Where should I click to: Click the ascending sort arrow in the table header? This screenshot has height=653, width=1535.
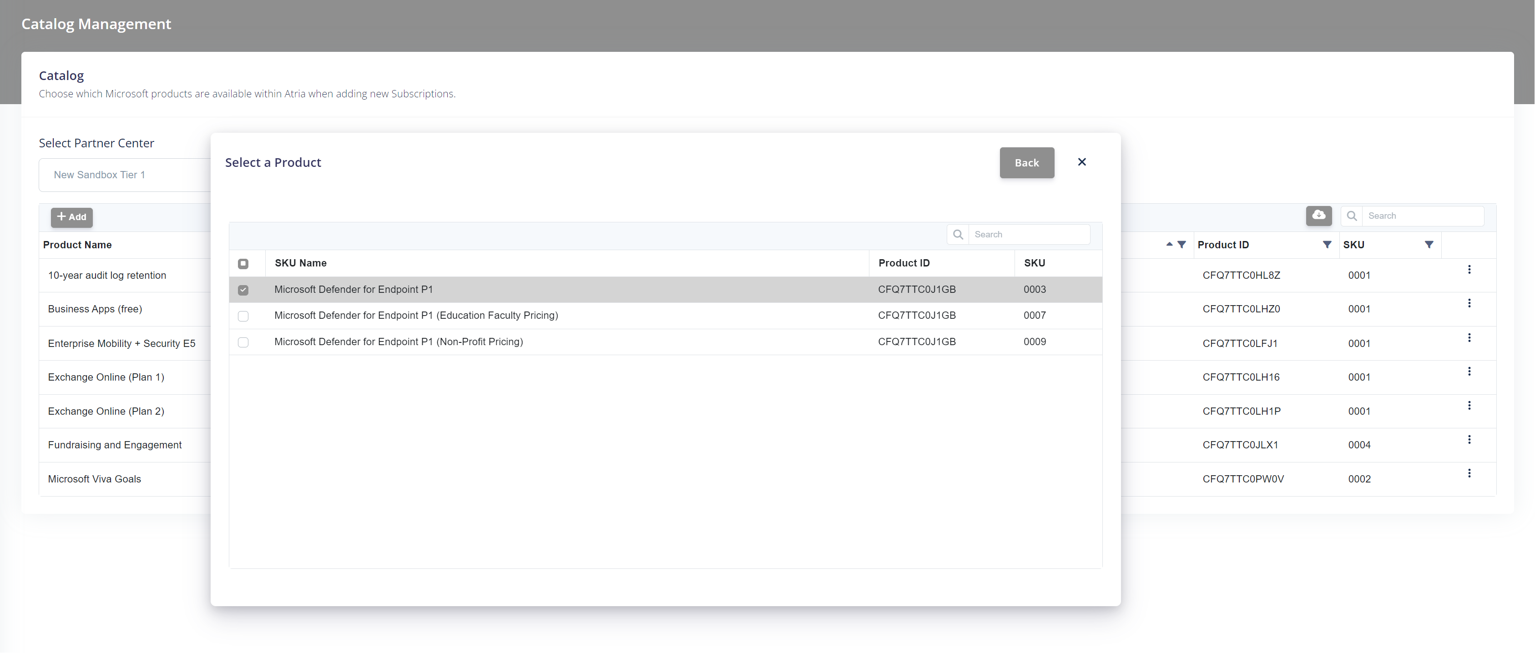[1169, 244]
